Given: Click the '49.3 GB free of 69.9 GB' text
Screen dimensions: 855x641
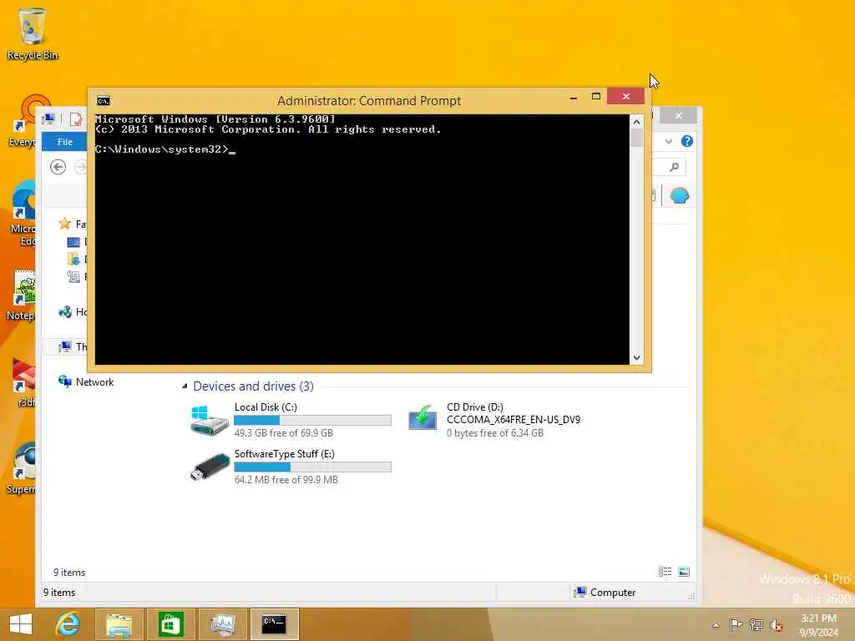Looking at the screenshot, I should pos(284,433).
